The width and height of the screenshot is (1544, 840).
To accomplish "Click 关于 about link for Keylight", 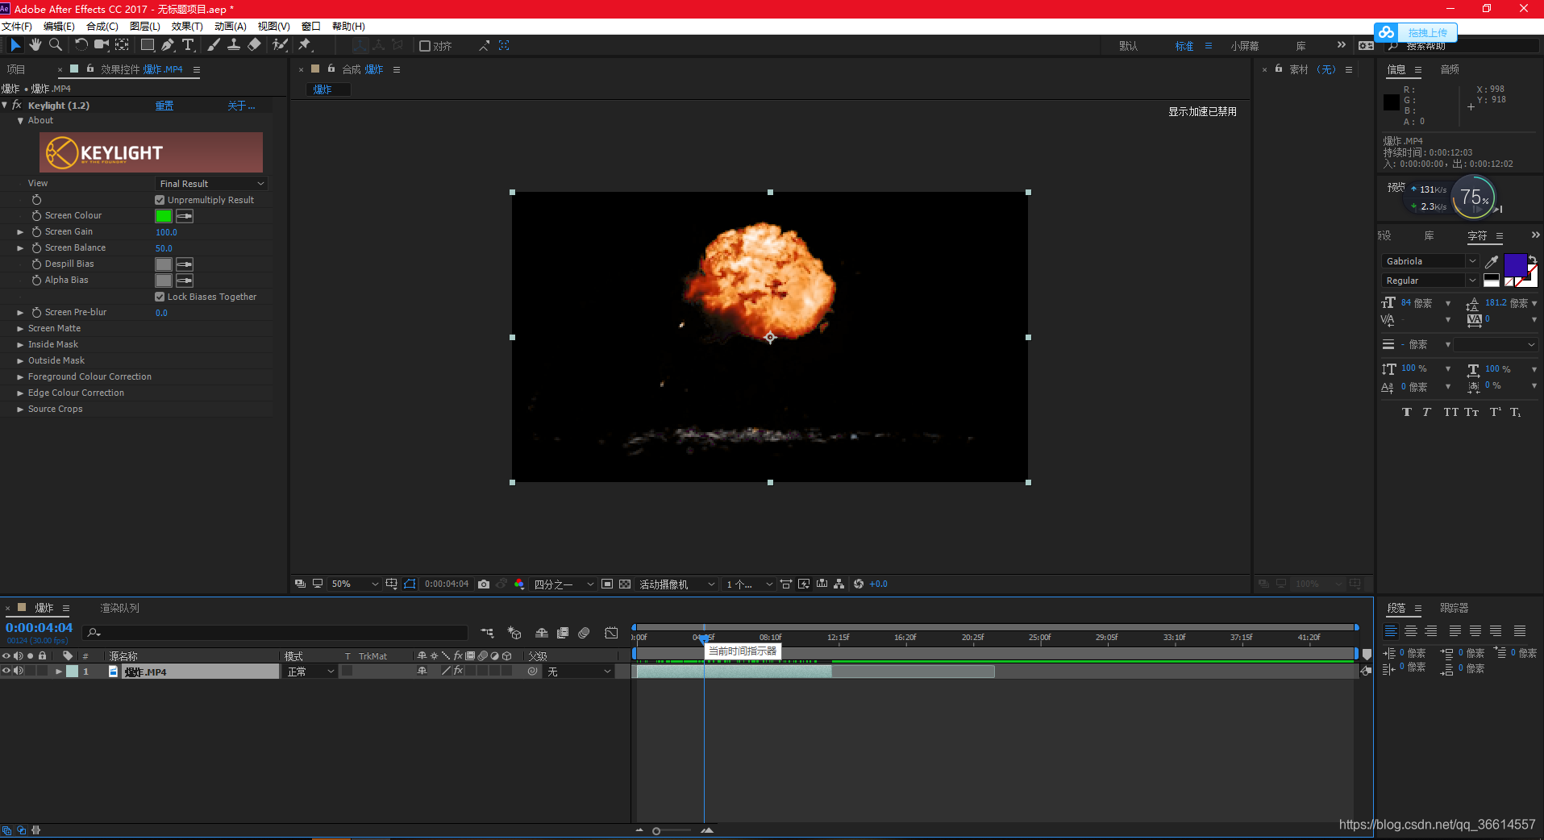I will point(241,106).
